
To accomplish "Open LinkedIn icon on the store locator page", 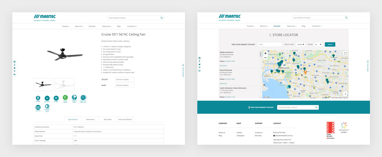I will pyautogui.click(x=199, y=71).
